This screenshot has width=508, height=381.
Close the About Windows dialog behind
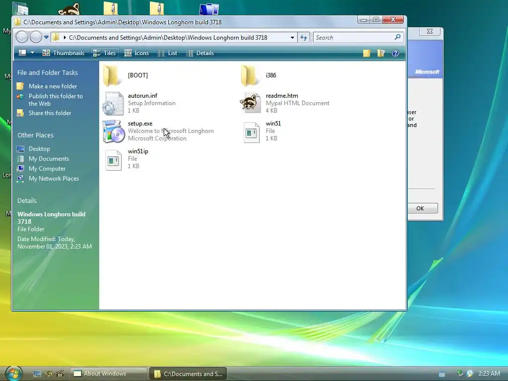[x=430, y=31]
